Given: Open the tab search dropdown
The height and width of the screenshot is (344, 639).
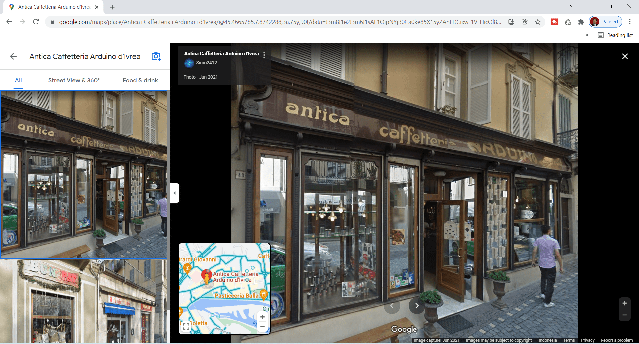Looking at the screenshot, I should click(x=572, y=6).
